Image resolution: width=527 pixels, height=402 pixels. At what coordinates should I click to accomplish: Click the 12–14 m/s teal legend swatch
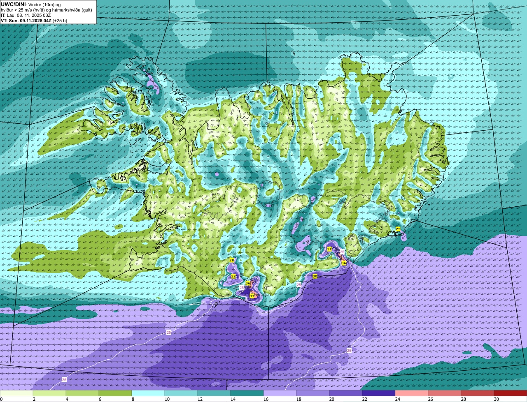point(214,393)
